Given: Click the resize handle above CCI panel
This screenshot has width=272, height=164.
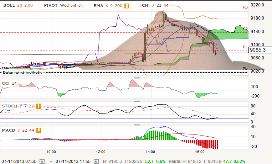Looking at the screenshot, I should (137, 78).
